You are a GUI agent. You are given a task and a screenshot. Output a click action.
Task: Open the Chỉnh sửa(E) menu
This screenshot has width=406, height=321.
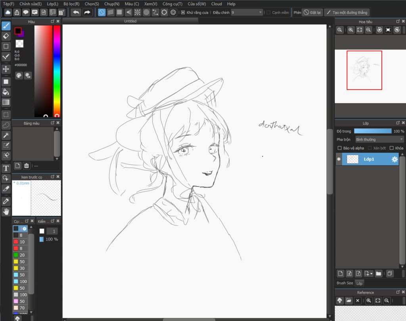click(x=31, y=4)
